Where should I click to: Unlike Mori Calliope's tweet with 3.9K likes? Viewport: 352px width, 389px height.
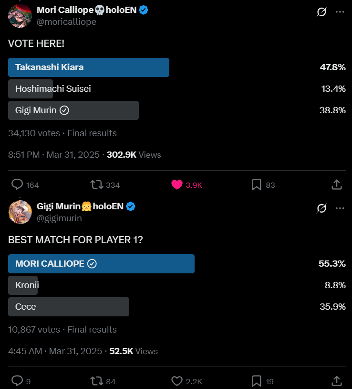click(x=177, y=185)
